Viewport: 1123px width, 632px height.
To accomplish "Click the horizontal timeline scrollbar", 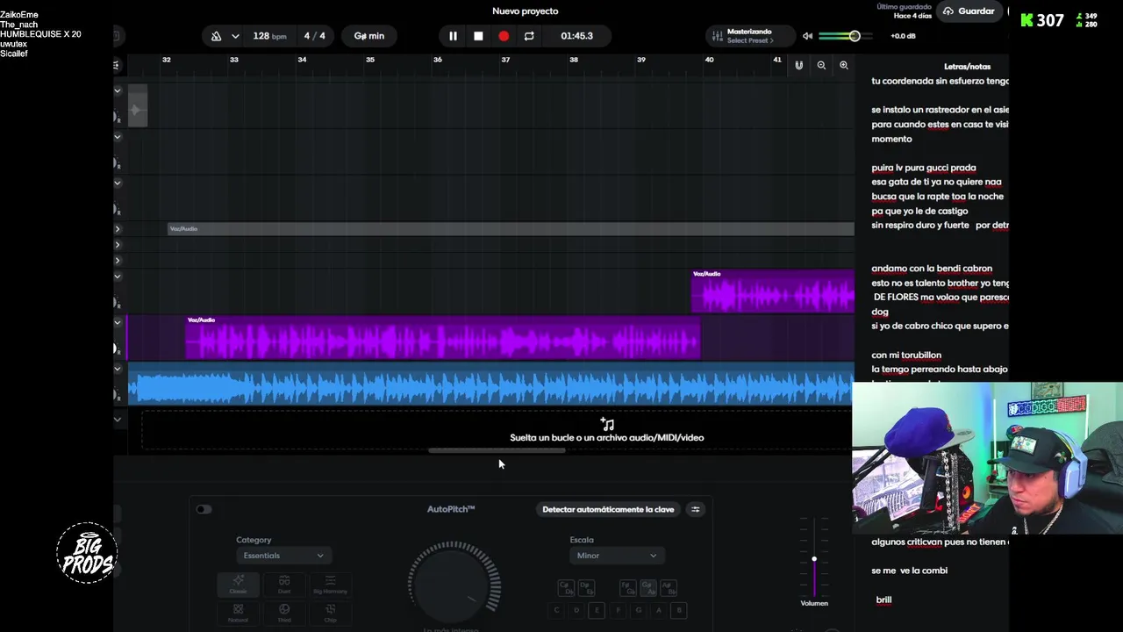I will 497,450.
